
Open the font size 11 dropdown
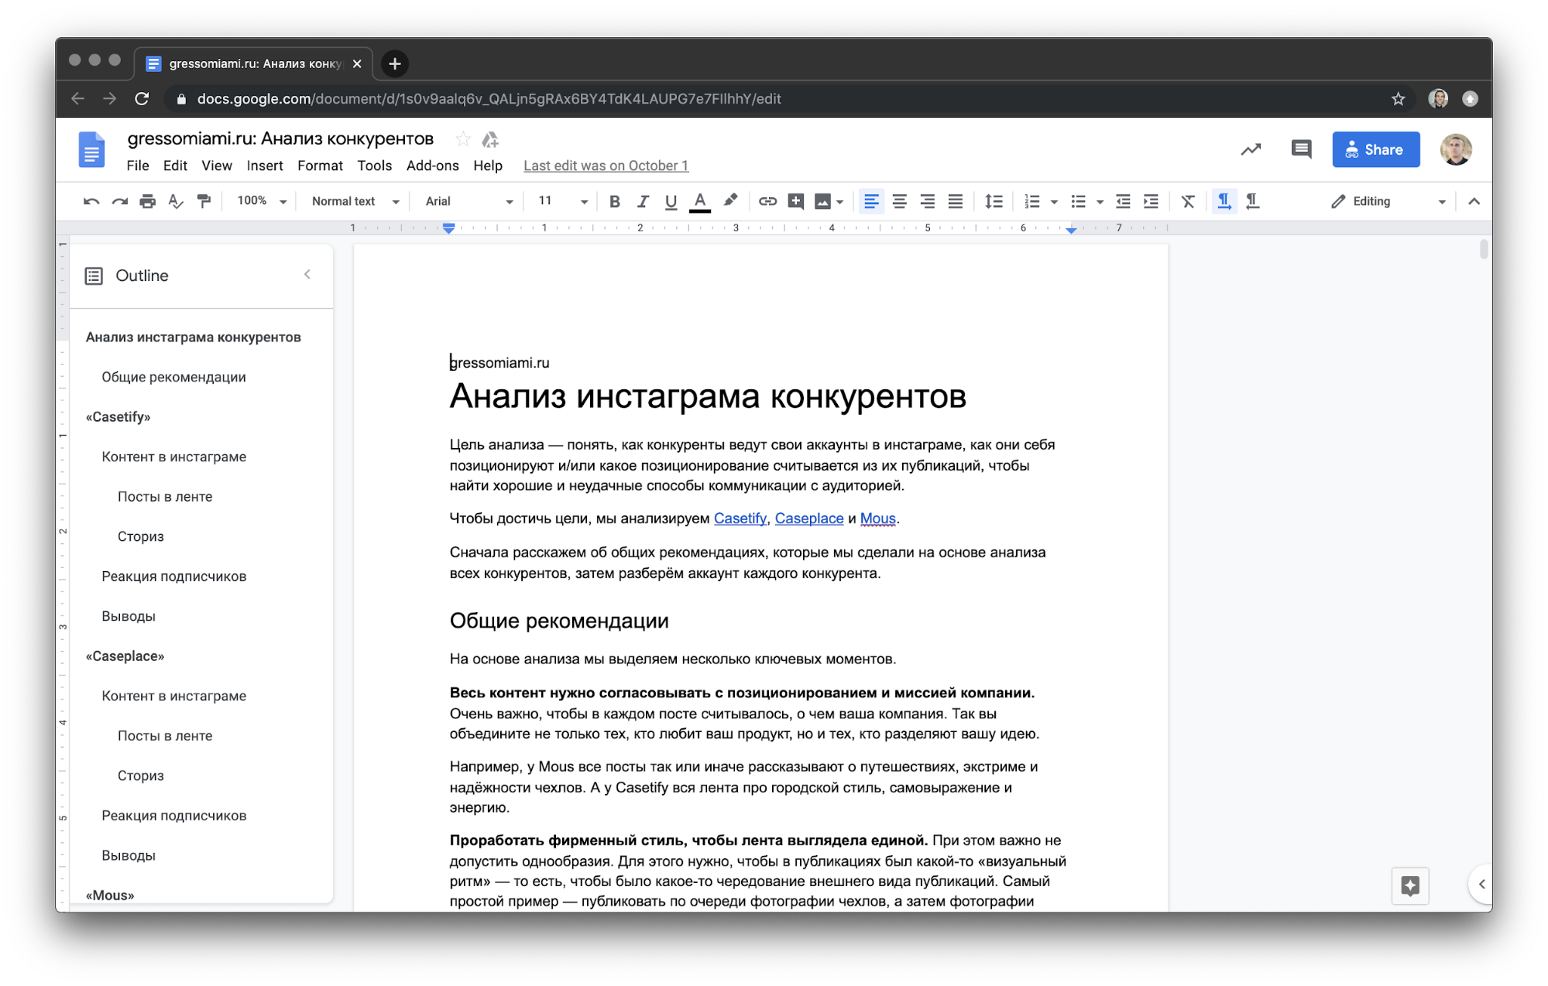pos(563,201)
